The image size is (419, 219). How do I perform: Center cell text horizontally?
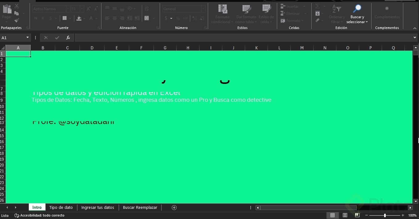tap(115, 18)
